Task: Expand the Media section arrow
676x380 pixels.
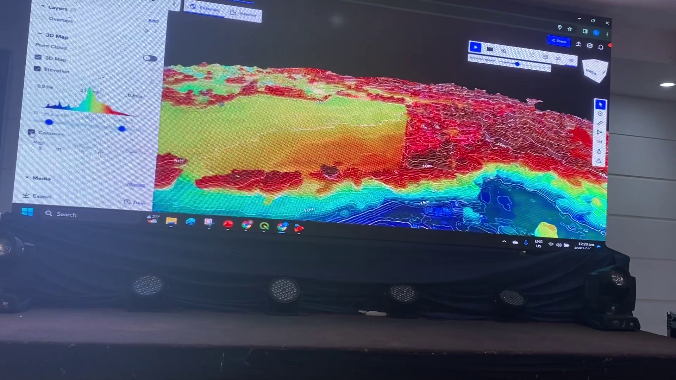Action: coord(27,177)
